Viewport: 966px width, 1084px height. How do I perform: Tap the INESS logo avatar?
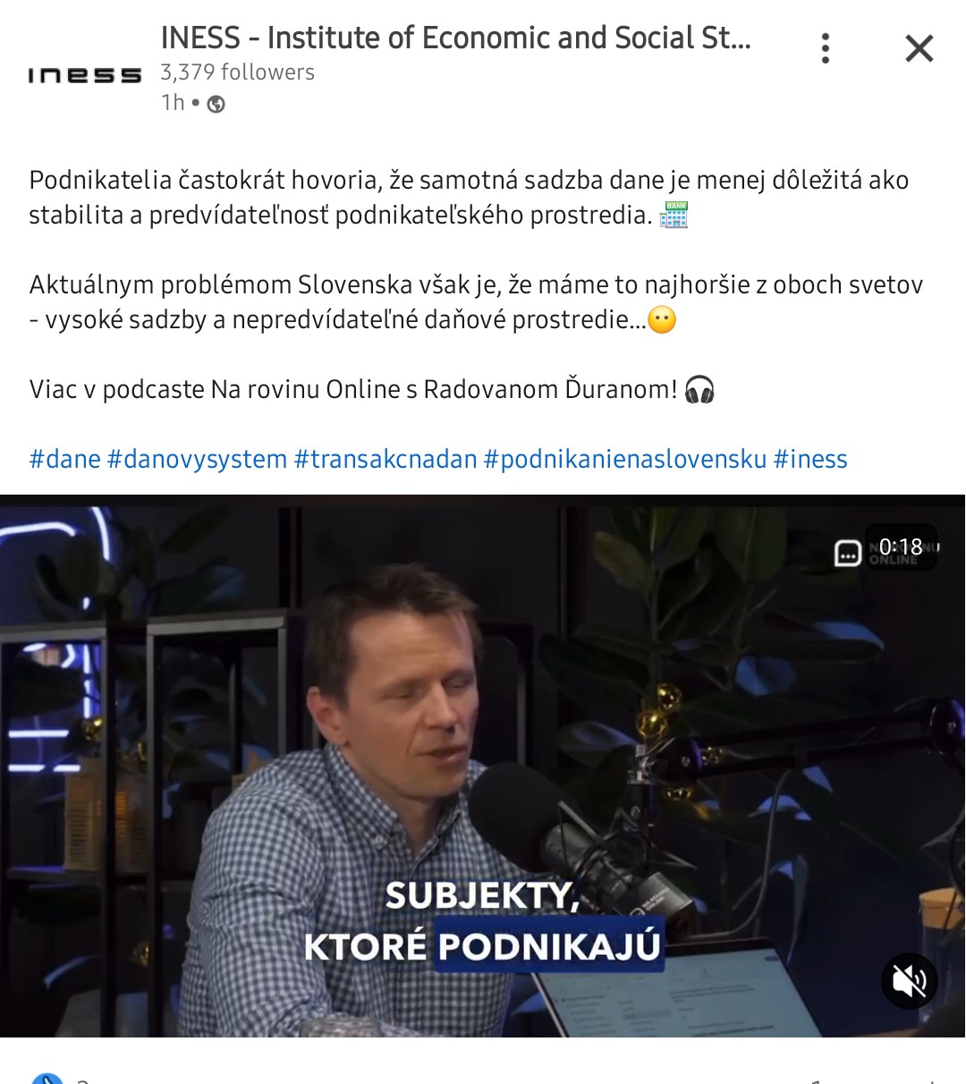[85, 75]
